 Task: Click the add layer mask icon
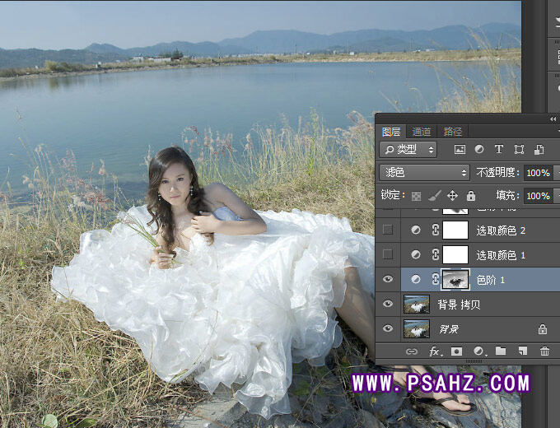456,351
